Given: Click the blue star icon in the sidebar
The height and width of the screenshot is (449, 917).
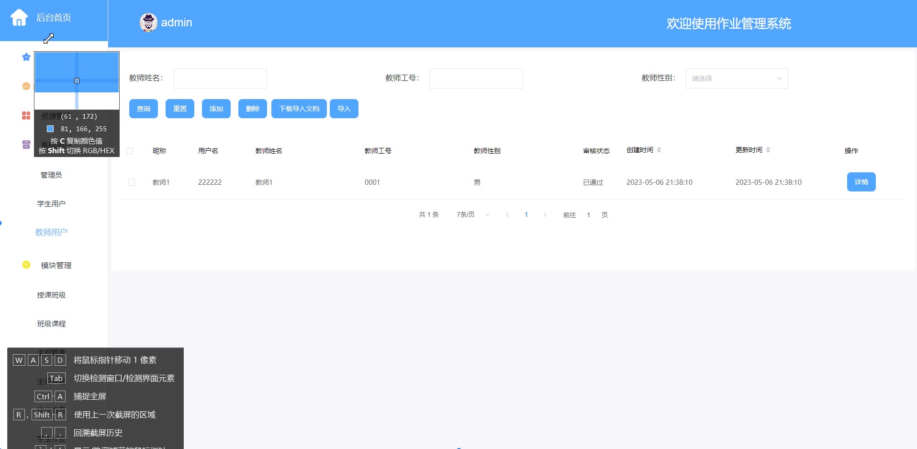Looking at the screenshot, I should (26, 57).
